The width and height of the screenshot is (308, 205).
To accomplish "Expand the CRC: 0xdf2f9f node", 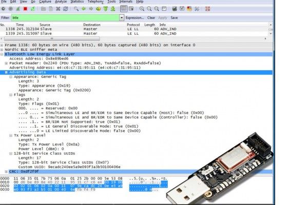I will coord(6,172).
